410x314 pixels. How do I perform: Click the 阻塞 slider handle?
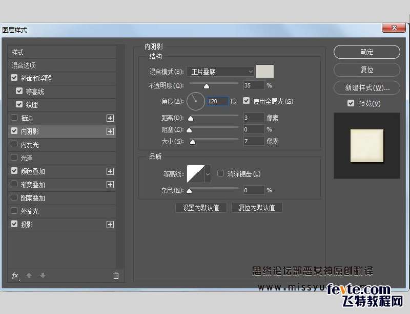[x=189, y=130]
